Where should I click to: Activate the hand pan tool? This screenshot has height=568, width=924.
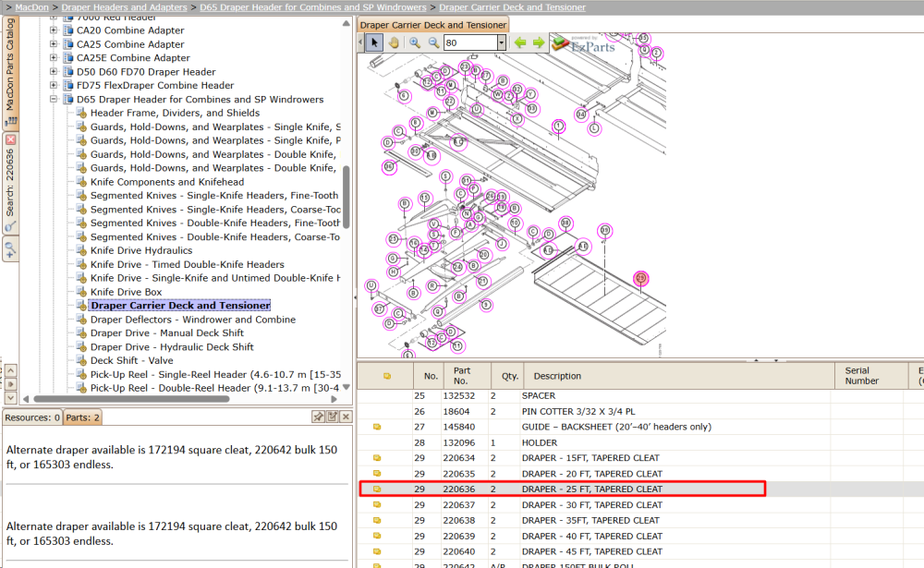[x=394, y=42]
